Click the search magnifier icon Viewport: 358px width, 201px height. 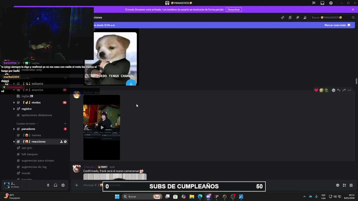pos(354,18)
